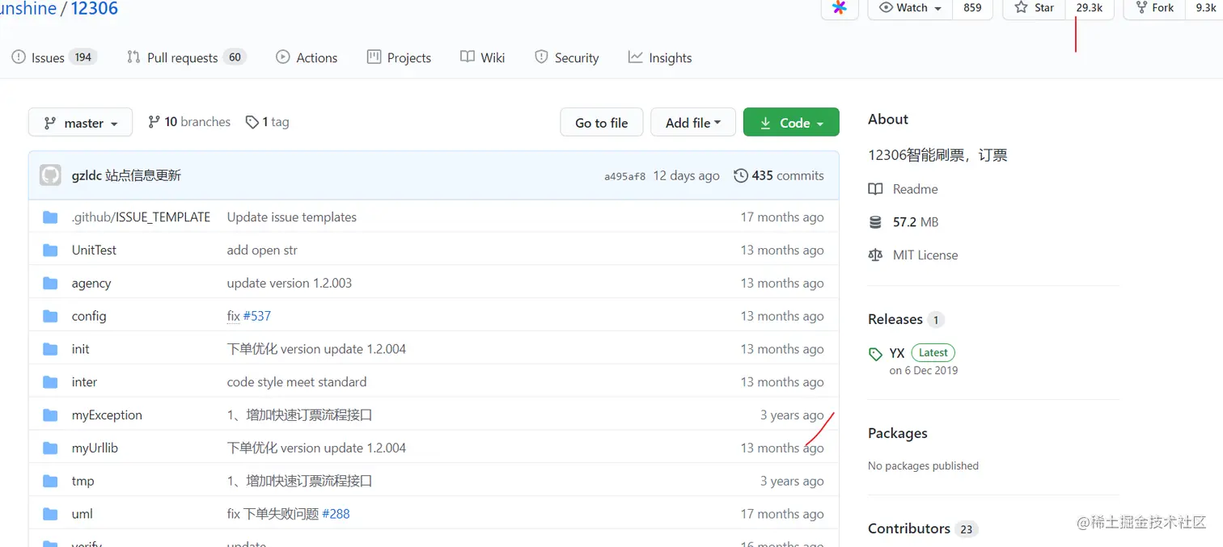Click the config folder icon
1223x547 pixels.
coord(50,316)
